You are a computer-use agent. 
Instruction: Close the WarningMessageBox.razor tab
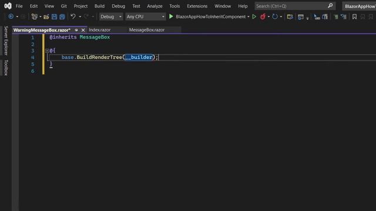(83, 30)
